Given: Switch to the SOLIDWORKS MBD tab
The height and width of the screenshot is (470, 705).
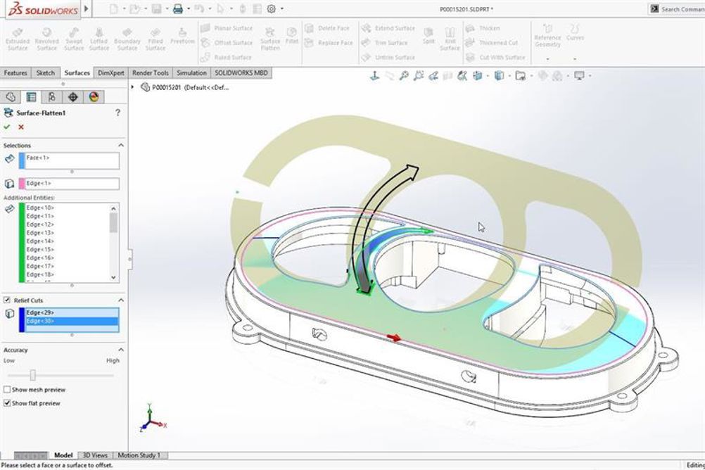Looking at the screenshot, I should click(x=241, y=73).
